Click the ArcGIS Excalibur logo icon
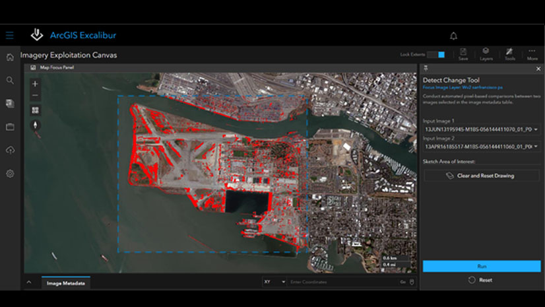The image size is (545, 307). 37,35
